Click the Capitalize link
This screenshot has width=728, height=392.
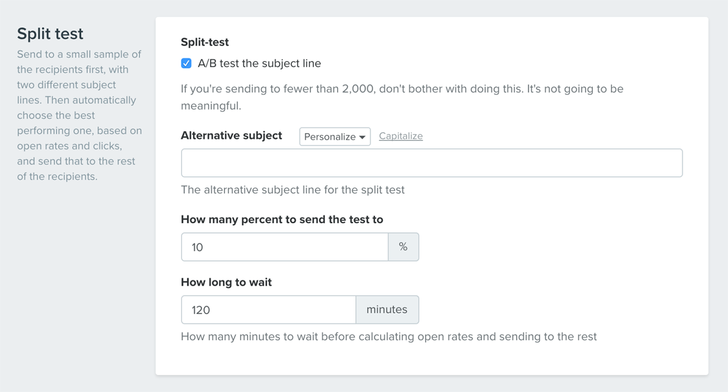[x=400, y=136]
